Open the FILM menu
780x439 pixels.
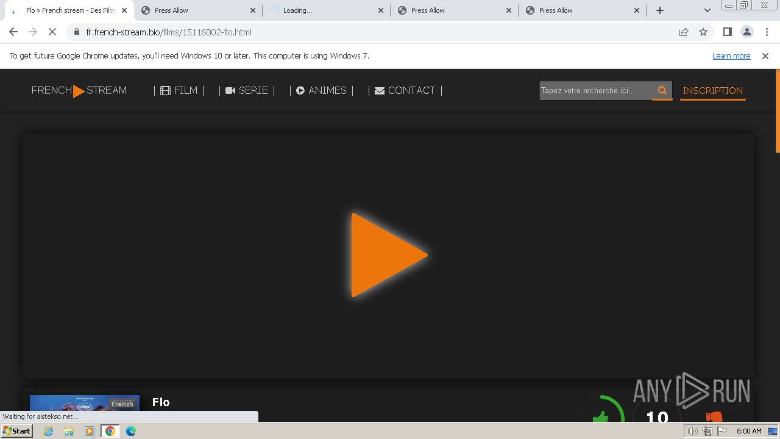pyautogui.click(x=179, y=90)
